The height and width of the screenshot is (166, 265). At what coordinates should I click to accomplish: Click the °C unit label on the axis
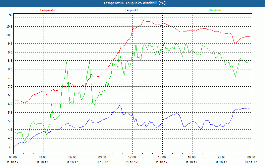(11, 15)
